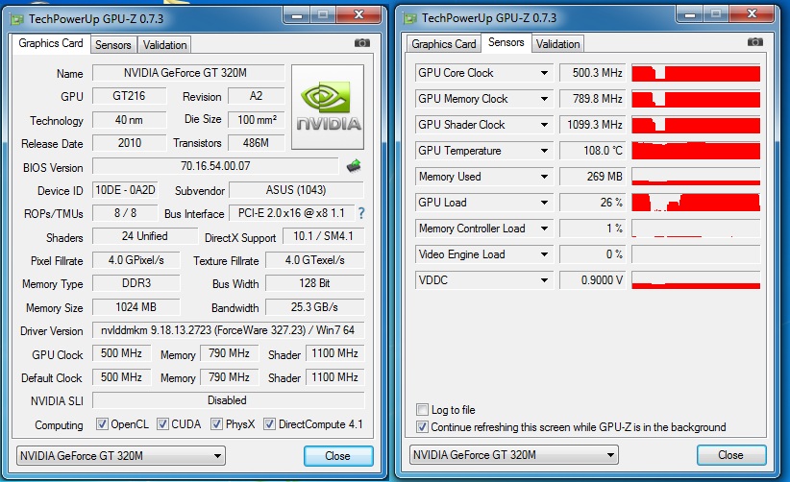790x482 pixels.
Task: Click the GPU Core Clock red history graph
Action: 696,73
